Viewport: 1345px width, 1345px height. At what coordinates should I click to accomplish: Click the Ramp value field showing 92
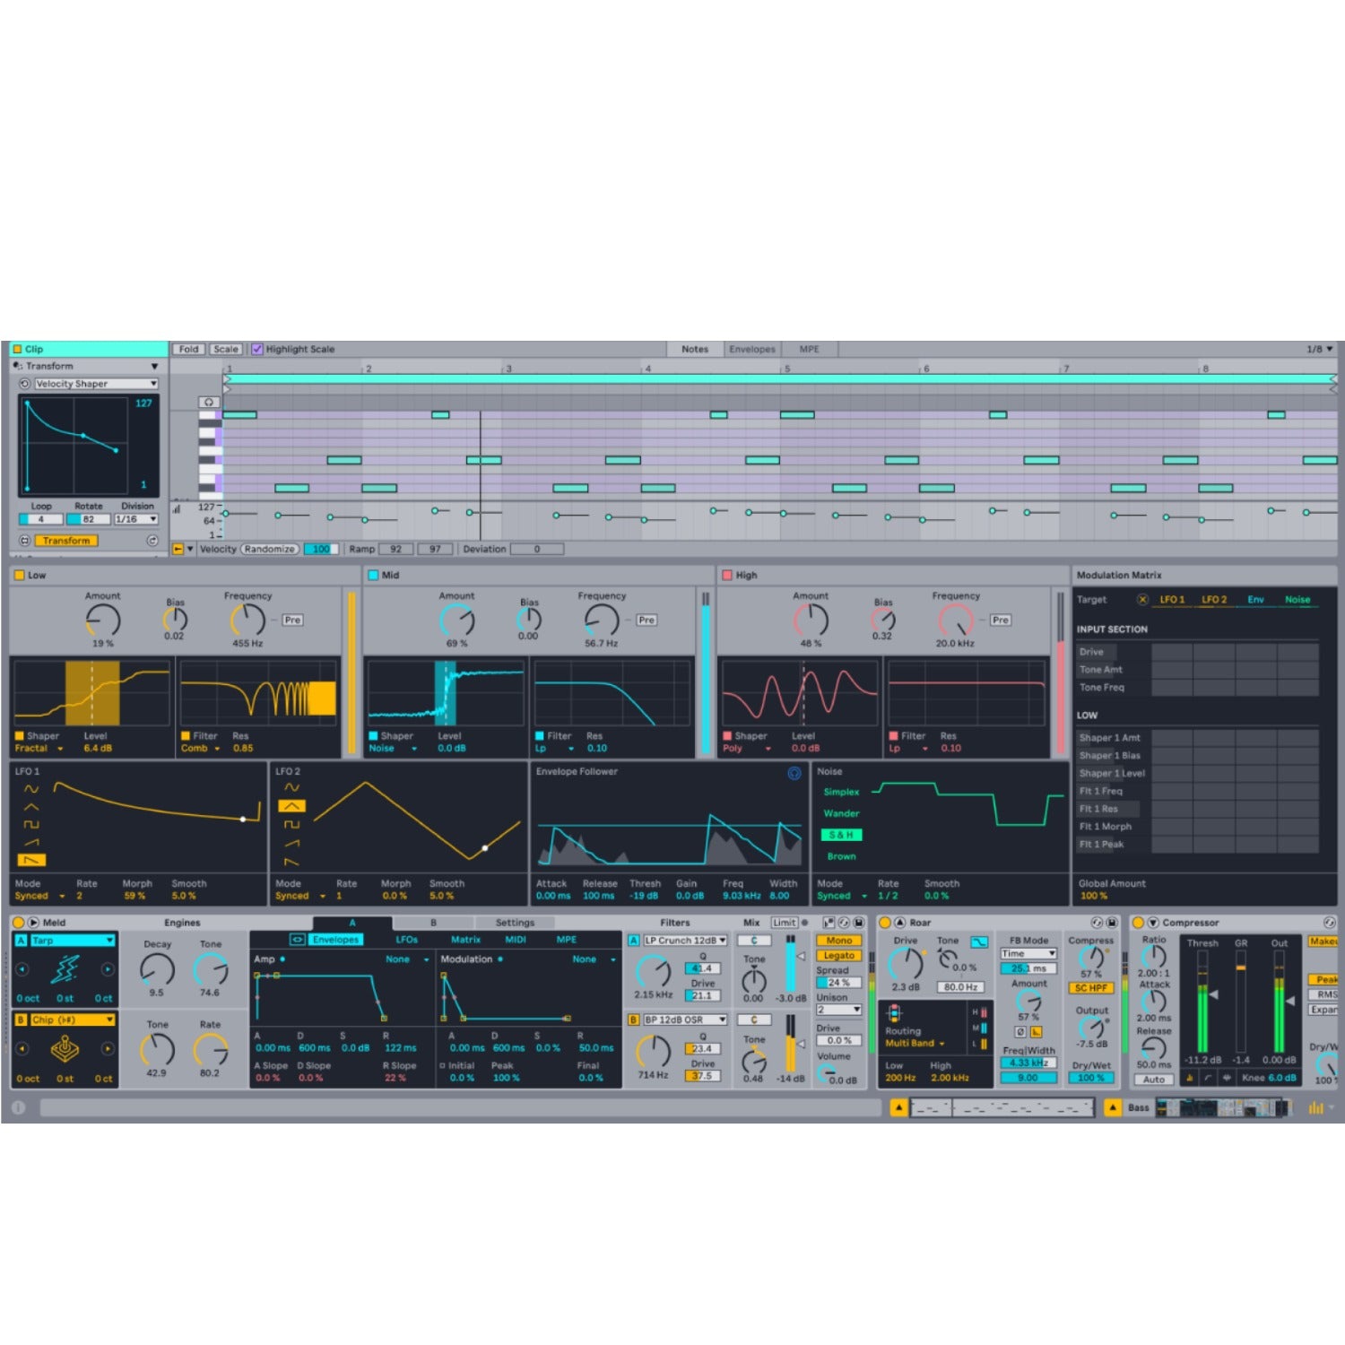[x=395, y=549]
